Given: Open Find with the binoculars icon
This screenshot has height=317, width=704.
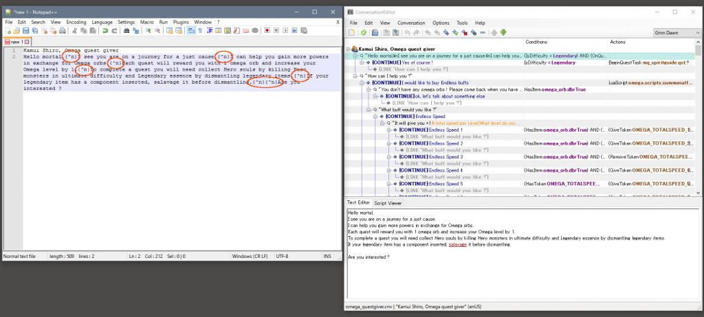Looking at the screenshot, I should (126, 30).
